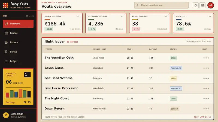
Task: Open Asha Singh user profile in sidebar
Action: 18,115
